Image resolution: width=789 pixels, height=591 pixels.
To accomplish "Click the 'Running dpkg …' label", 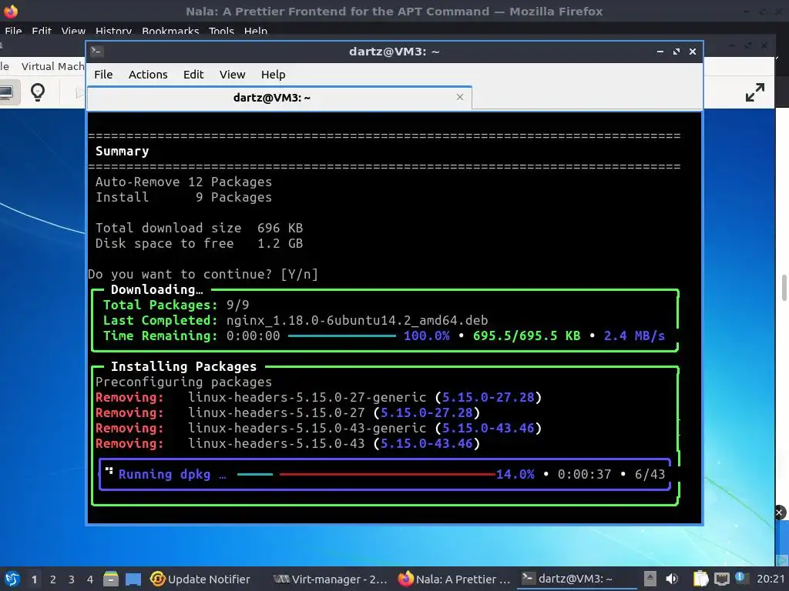I will 172,474.
